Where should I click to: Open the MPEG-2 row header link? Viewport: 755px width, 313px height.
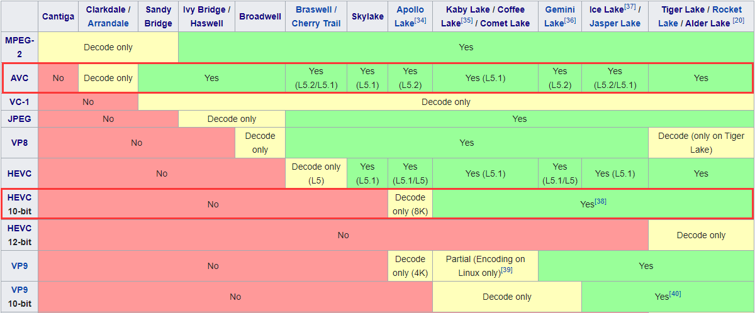(x=20, y=47)
